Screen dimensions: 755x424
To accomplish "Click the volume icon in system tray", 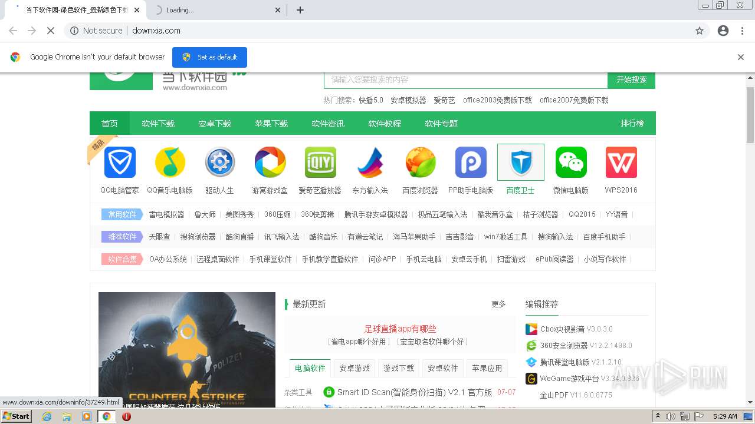I will pyautogui.click(x=671, y=416).
